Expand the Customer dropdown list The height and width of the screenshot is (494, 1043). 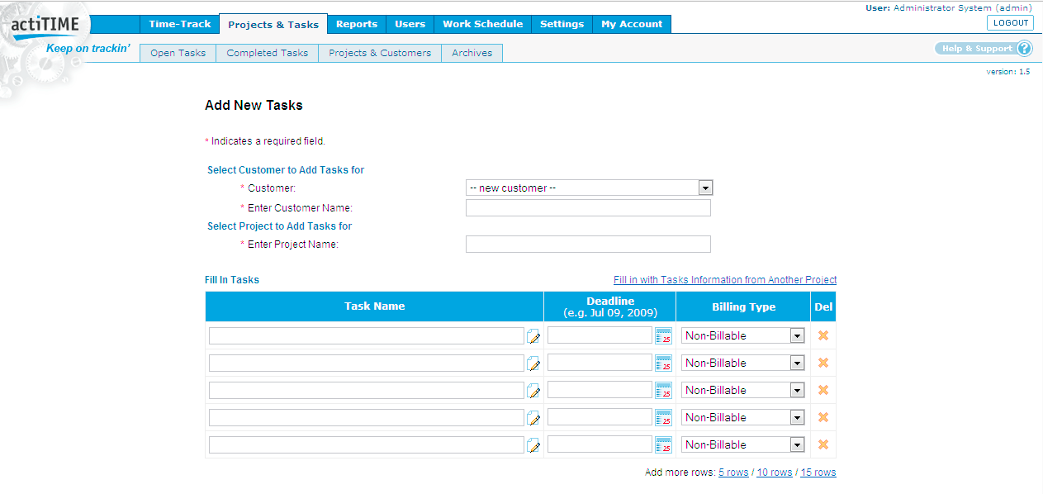[x=704, y=188]
